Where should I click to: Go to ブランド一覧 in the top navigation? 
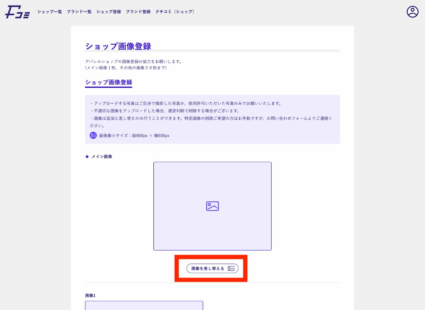click(79, 12)
